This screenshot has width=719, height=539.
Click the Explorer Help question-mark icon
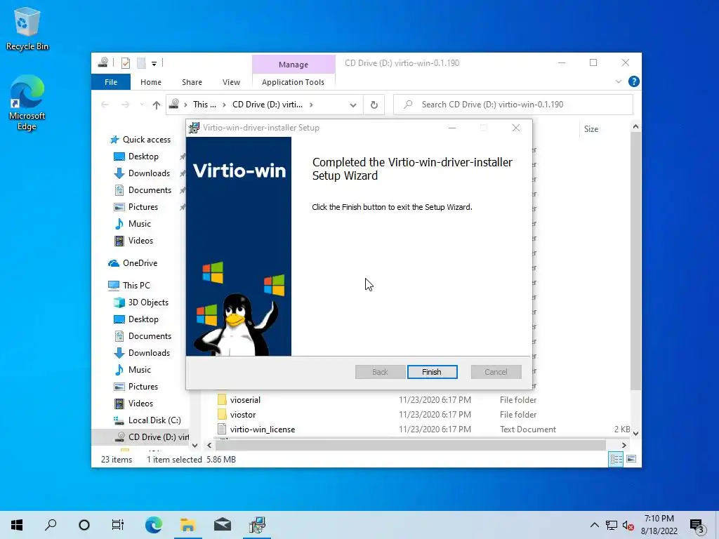pos(634,81)
